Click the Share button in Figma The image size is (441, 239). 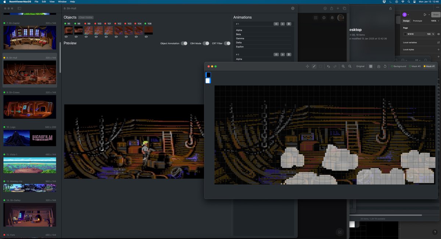436,15
